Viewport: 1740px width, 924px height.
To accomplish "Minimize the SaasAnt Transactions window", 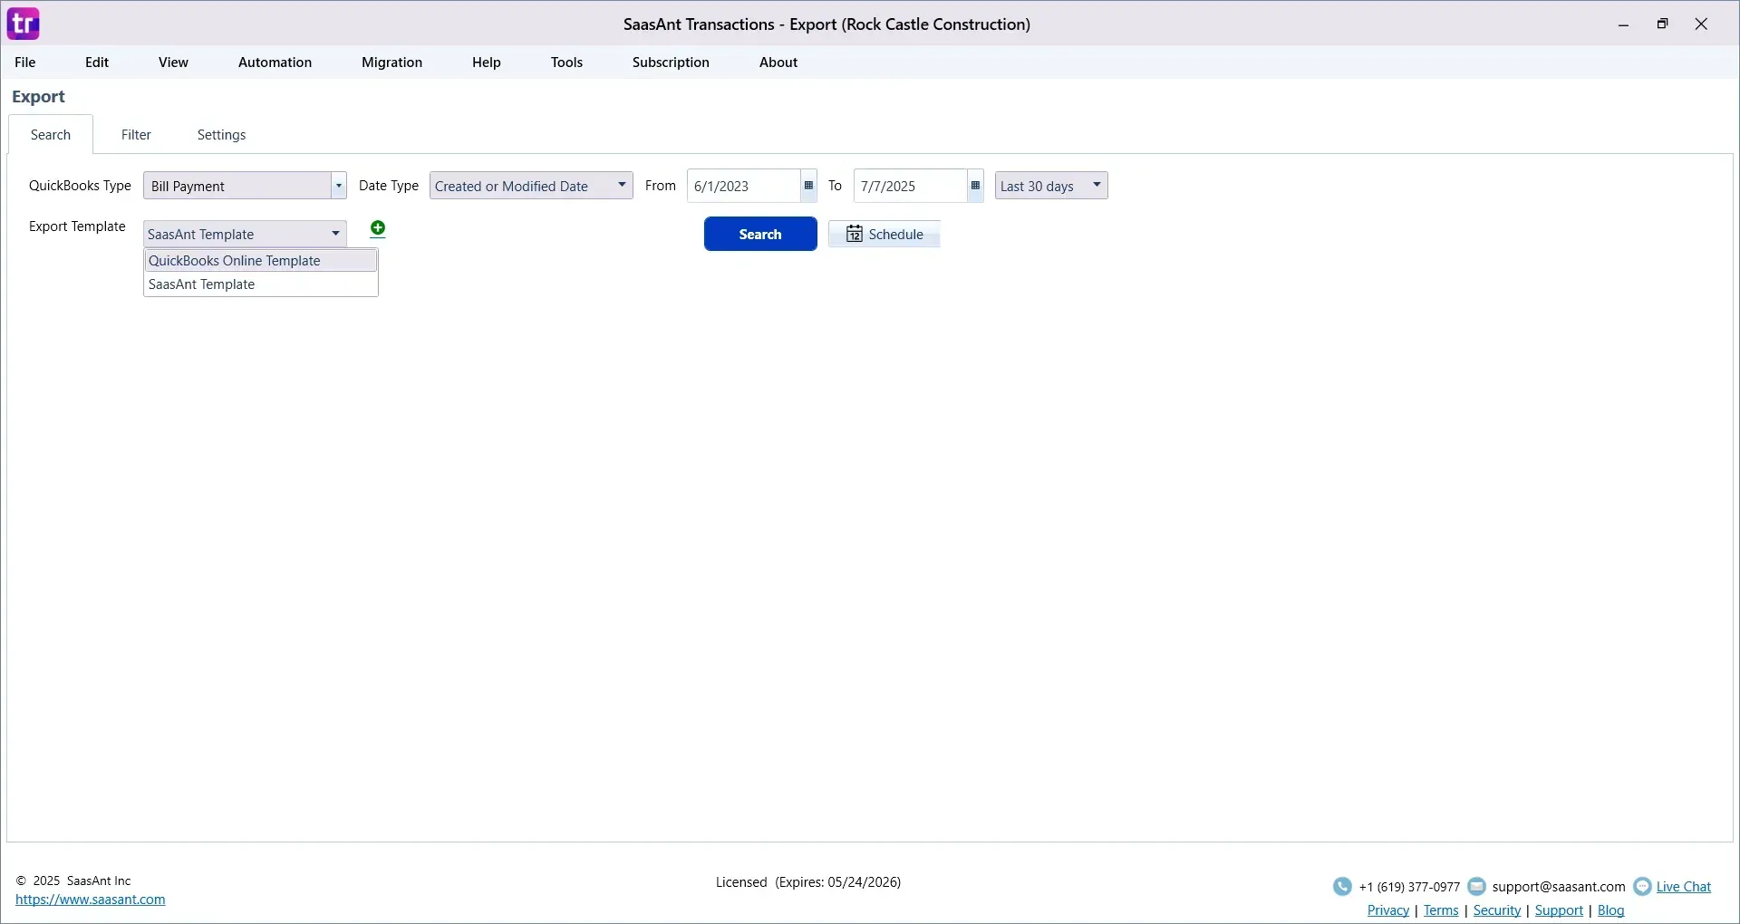I will (1624, 24).
